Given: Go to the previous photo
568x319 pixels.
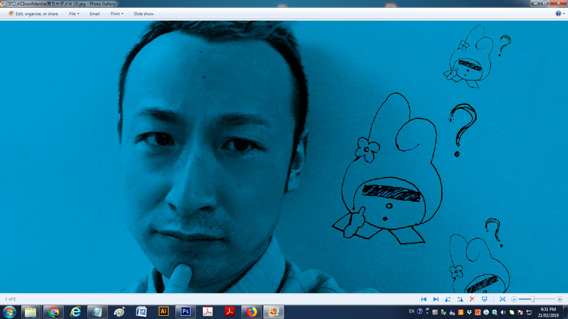Looking at the screenshot, I should click(424, 299).
